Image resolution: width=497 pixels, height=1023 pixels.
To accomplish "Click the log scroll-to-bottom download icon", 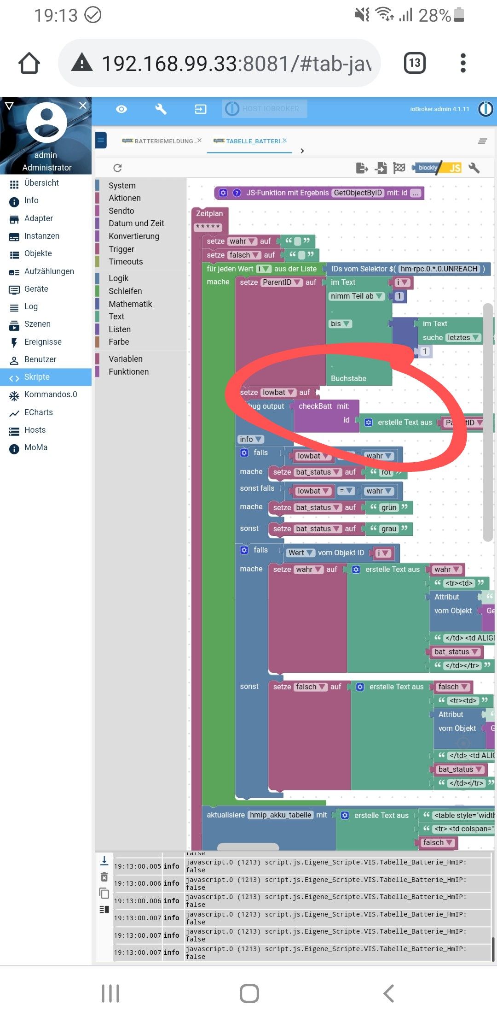I will coord(104,860).
